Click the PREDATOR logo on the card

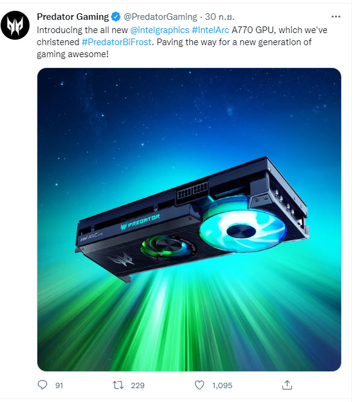[x=140, y=222]
